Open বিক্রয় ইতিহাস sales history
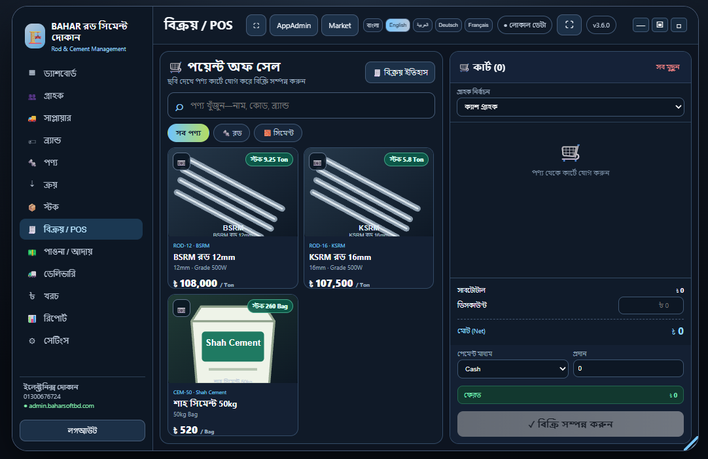 pos(400,72)
